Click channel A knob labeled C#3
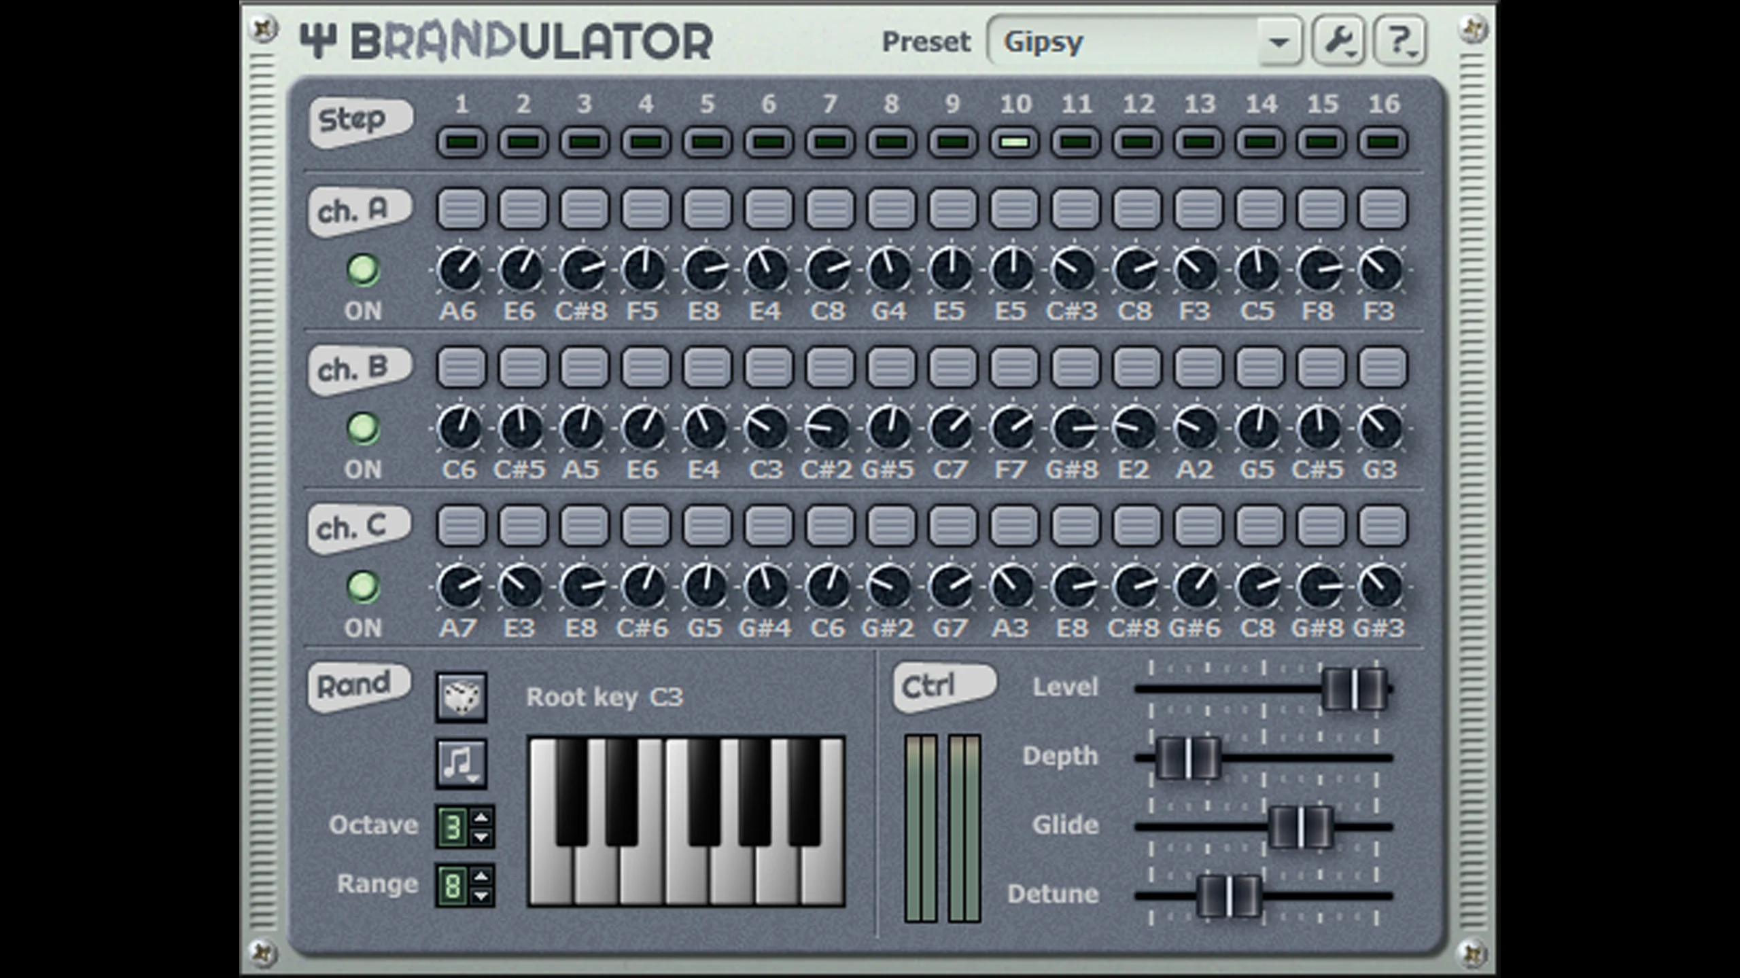 click(1075, 270)
